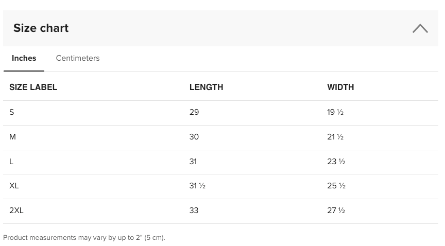Click the Size chart heading
445x246 pixels.
(41, 28)
